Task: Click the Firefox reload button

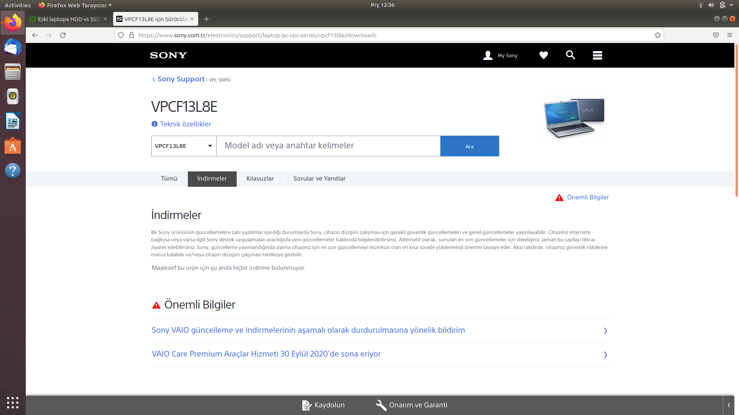Action: (63, 35)
